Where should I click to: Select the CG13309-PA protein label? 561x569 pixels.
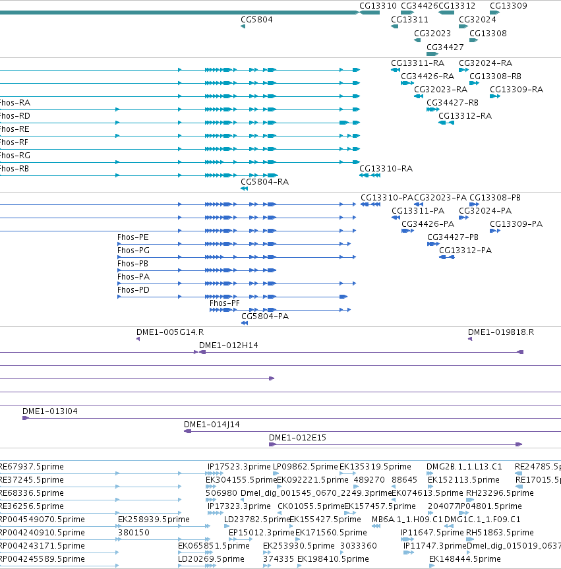point(516,224)
